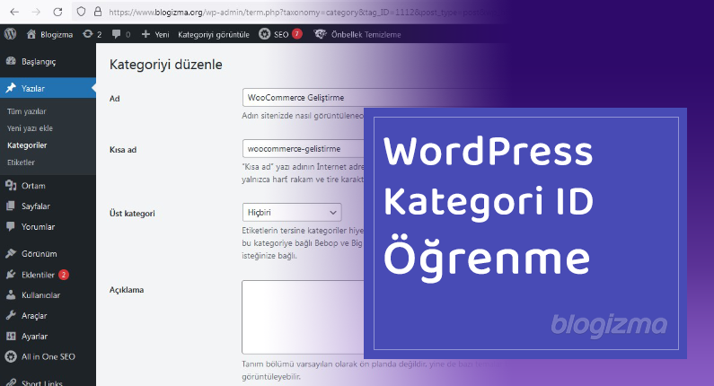Viewport: 714px width, 386px height.
Task: Click the SEO label with badge 7
Action: click(x=281, y=35)
